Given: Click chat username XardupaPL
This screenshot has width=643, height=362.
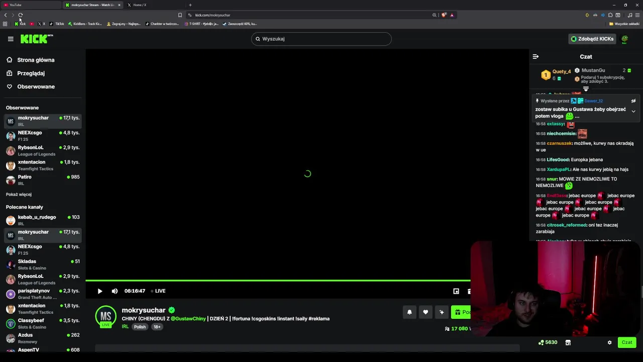Looking at the screenshot, I should (558, 169).
